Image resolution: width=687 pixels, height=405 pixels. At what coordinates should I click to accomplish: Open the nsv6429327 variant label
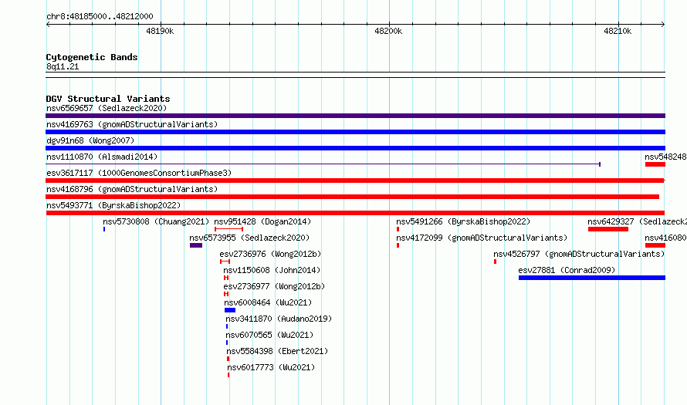(x=637, y=221)
